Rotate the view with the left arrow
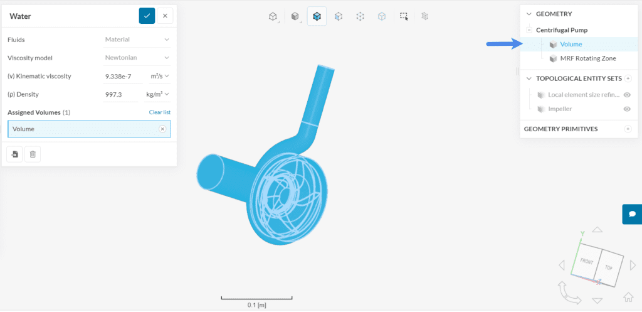The image size is (642, 312). (561, 266)
